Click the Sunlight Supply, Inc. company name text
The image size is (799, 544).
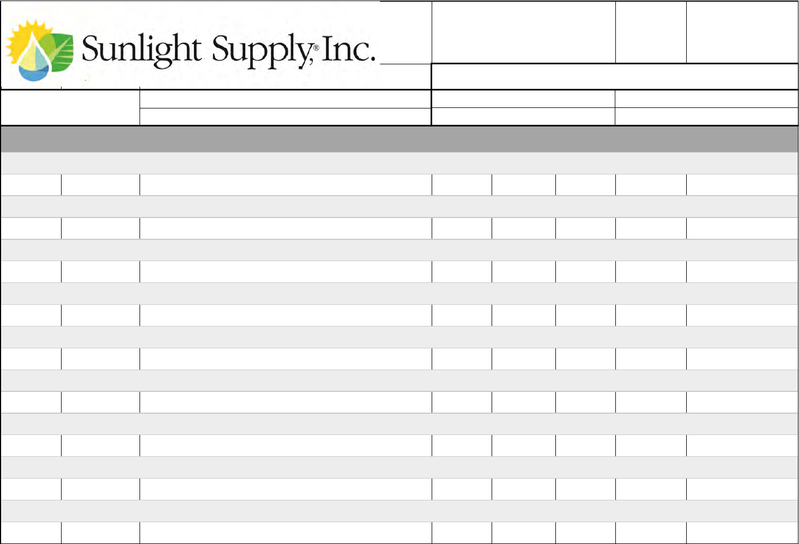pos(228,50)
